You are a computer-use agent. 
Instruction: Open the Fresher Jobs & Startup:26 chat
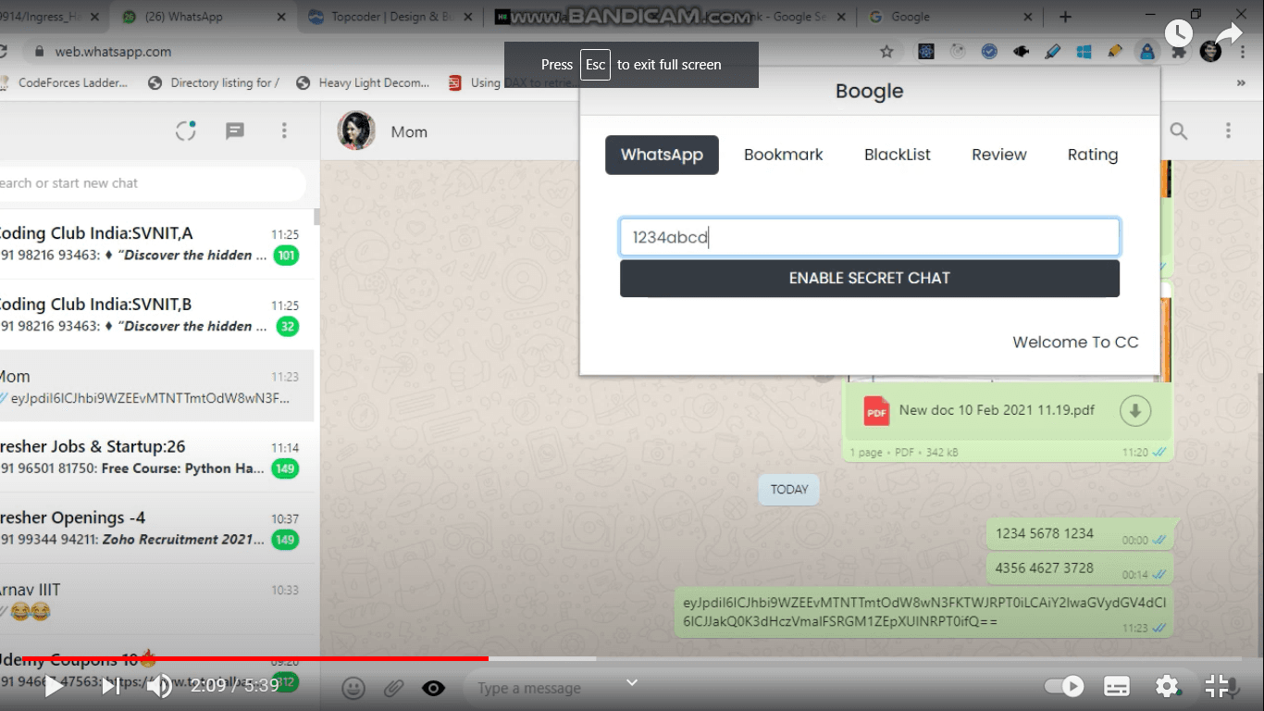click(x=156, y=457)
